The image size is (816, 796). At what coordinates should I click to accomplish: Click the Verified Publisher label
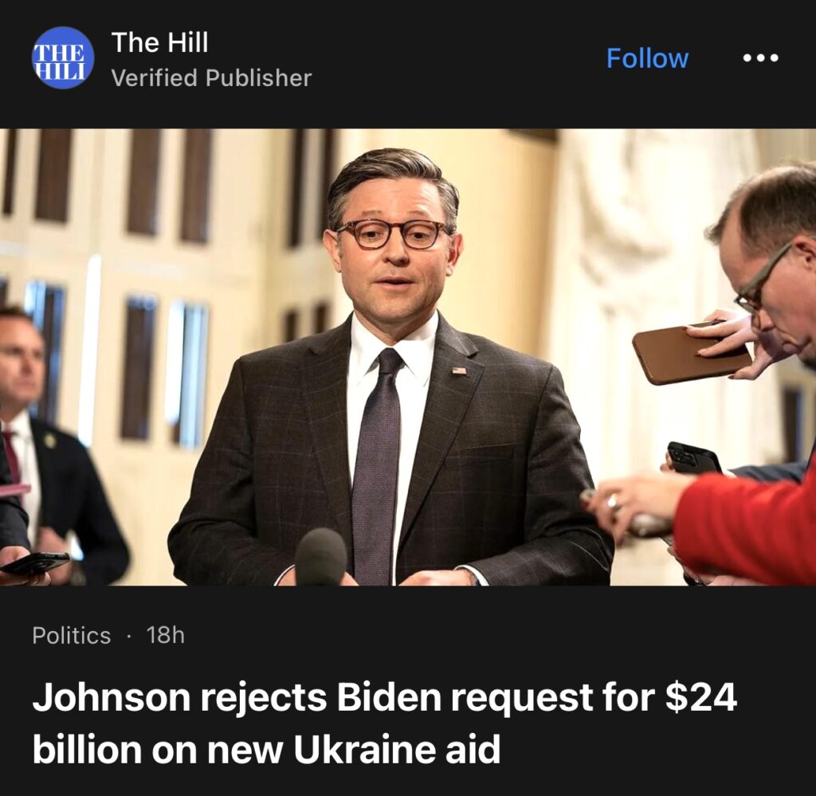point(211,78)
